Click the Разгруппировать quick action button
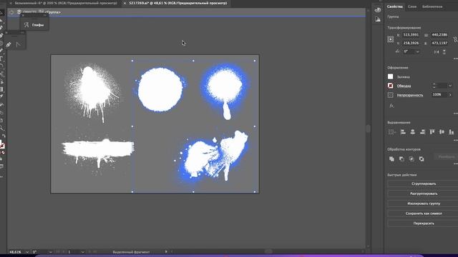The width and height of the screenshot is (458, 257). 424,193
